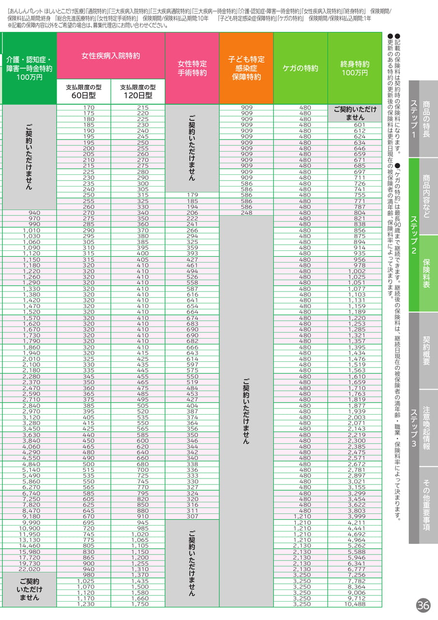Screen dimensions: 438x620
Task: Click the page number 36 badge
Action: pos(423,605)
